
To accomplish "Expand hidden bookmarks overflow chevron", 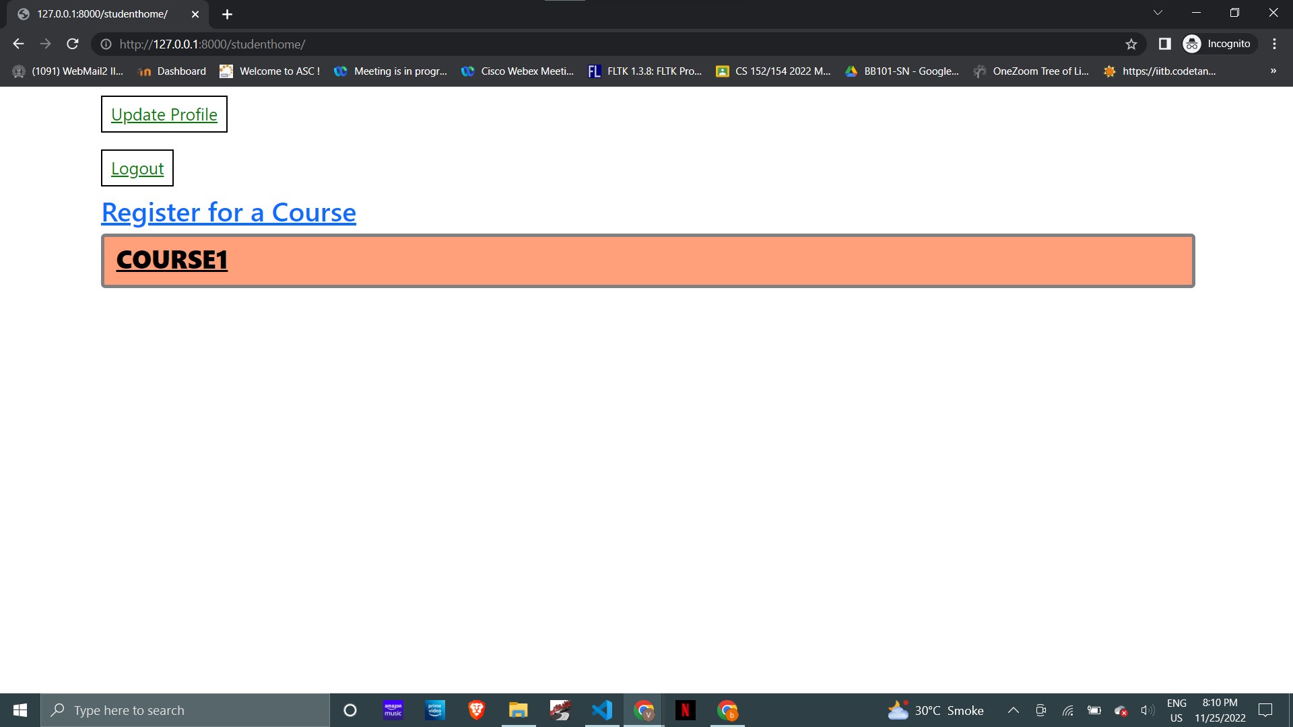I will tap(1273, 71).
